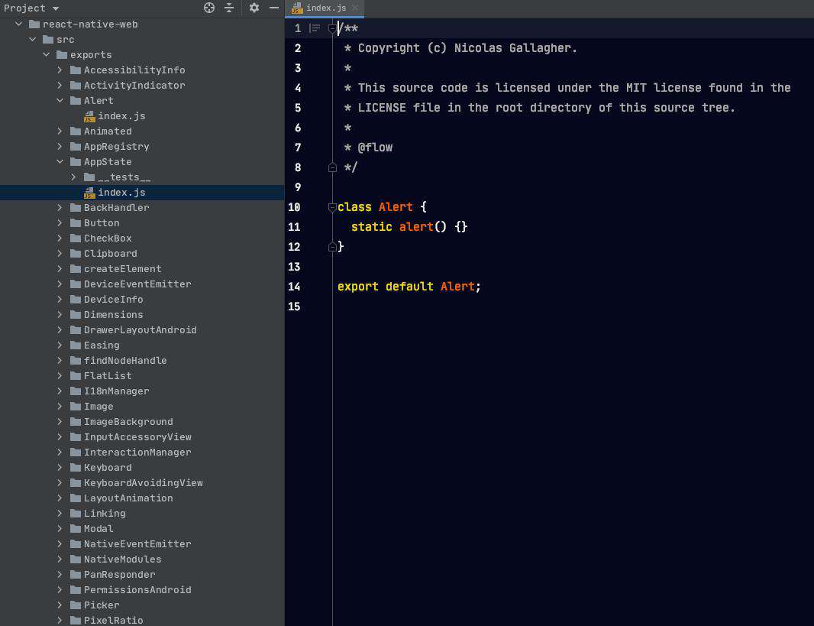
Task: Open the Project view dropdown
Action: tap(31, 8)
